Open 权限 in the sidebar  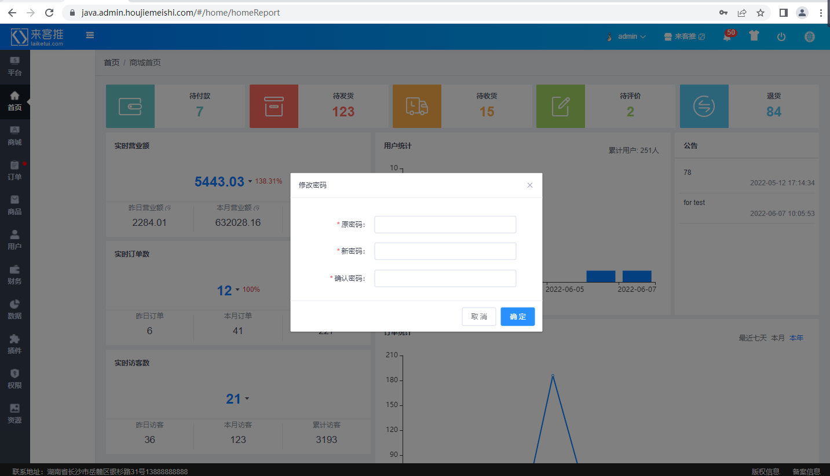click(x=14, y=379)
